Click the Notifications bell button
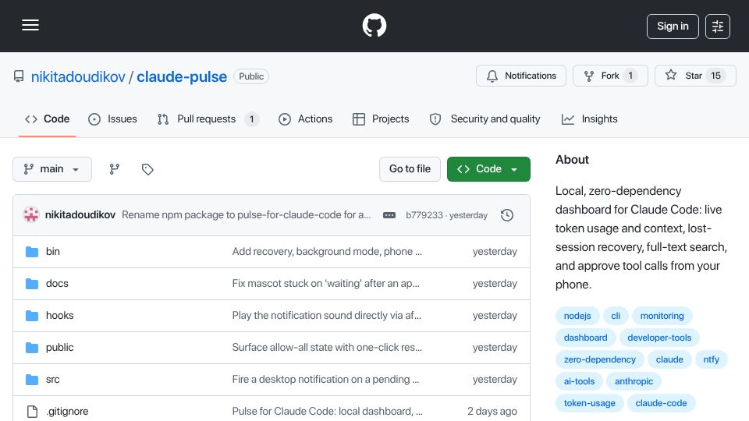Screen dimensions: 749x421 (520, 76)
